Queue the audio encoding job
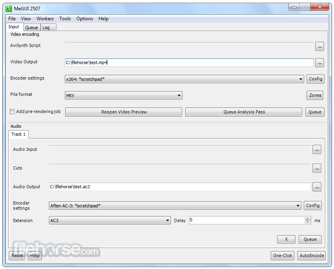This screenshot has height=269, width=334. 310,239
